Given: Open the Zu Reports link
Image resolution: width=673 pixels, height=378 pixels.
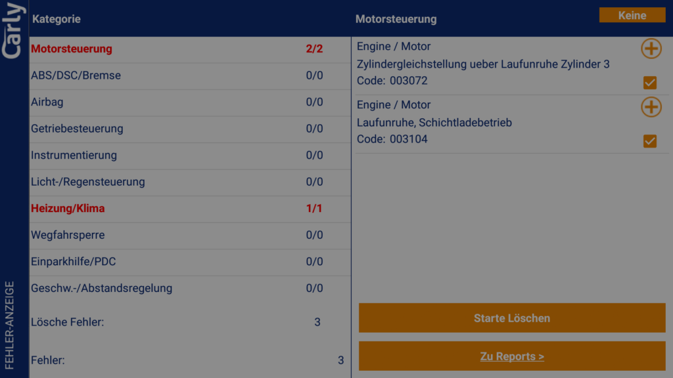Looking at the screenshot, I should pyautogui.click(x=512, y=356).
